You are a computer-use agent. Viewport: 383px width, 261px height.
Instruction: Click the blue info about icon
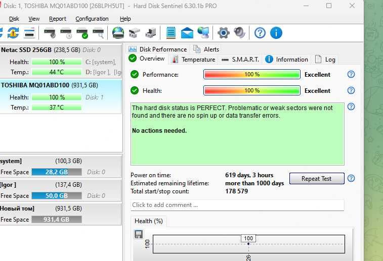[276, 33]
